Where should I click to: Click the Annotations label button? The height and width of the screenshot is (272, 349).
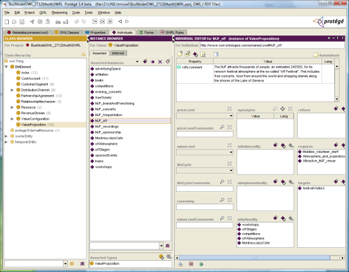point(326,55)
